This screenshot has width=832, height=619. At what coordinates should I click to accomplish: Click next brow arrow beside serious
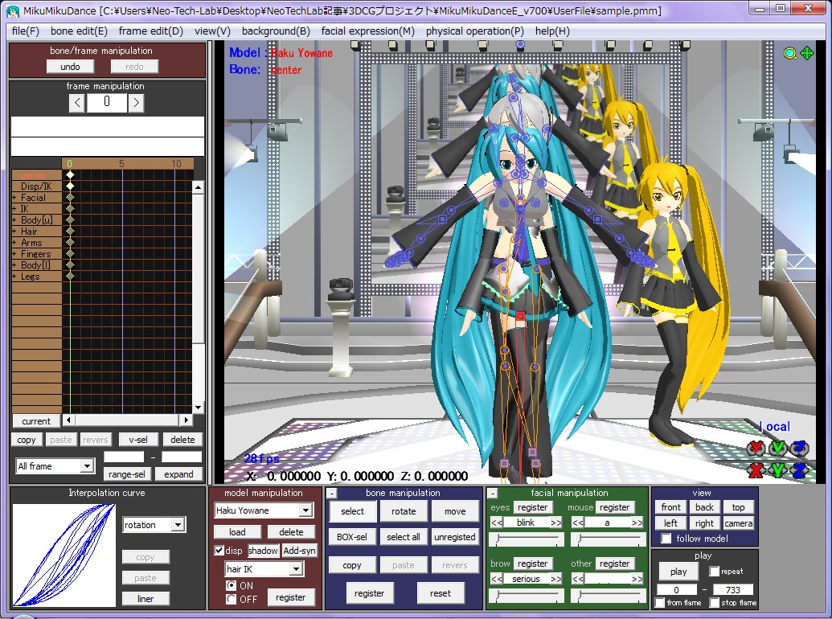(555, 579)
